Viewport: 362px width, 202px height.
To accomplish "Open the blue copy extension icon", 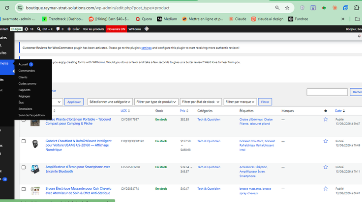I will coord(346,8).
